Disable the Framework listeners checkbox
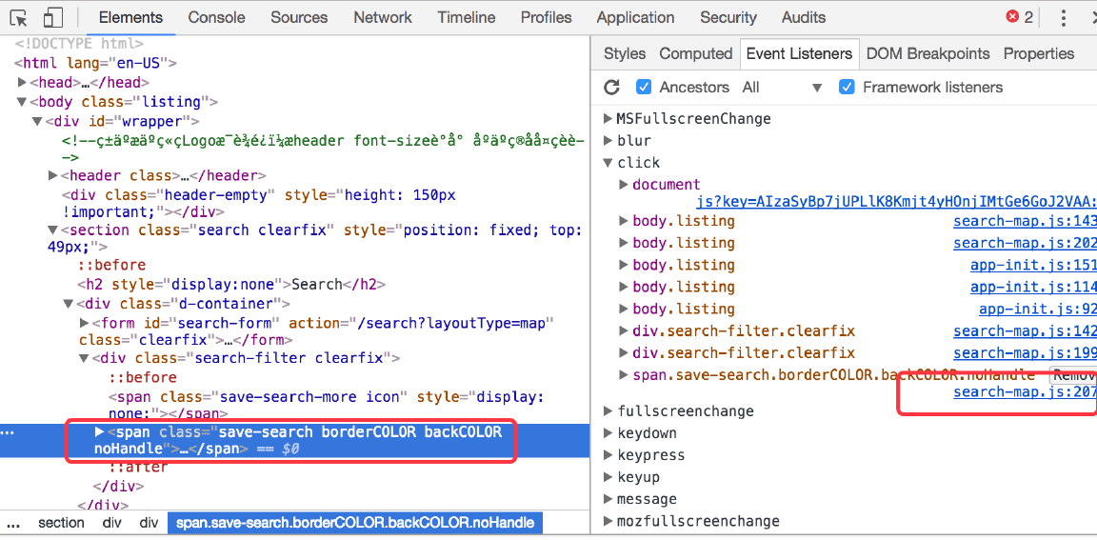1097x540 pixels. click(x=847, y=88)
